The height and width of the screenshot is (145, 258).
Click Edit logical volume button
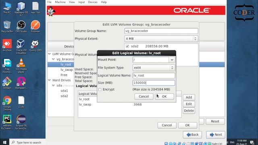point(189,104)
